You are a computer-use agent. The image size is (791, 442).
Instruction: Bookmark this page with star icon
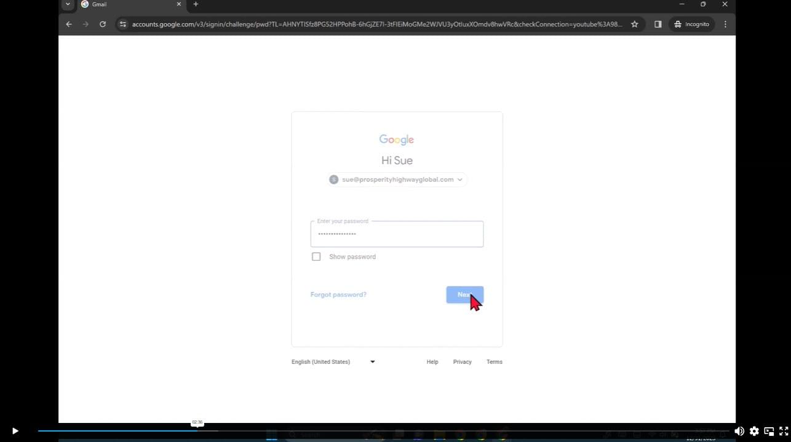[635, 24]
